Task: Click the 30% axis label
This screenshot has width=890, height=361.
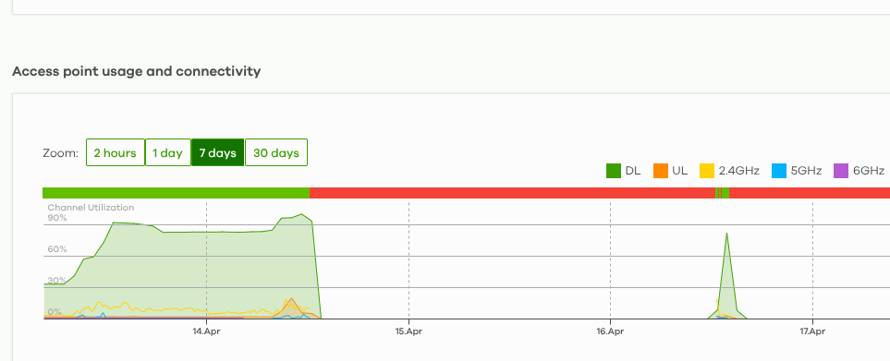Action: (57, 281)
